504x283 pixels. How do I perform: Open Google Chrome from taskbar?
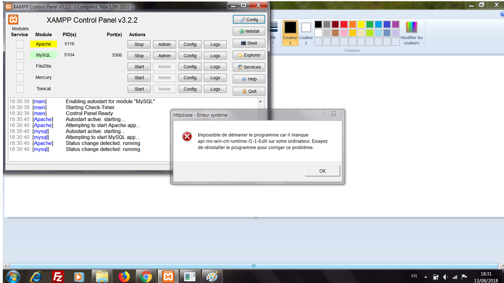[x=146, y=276]
